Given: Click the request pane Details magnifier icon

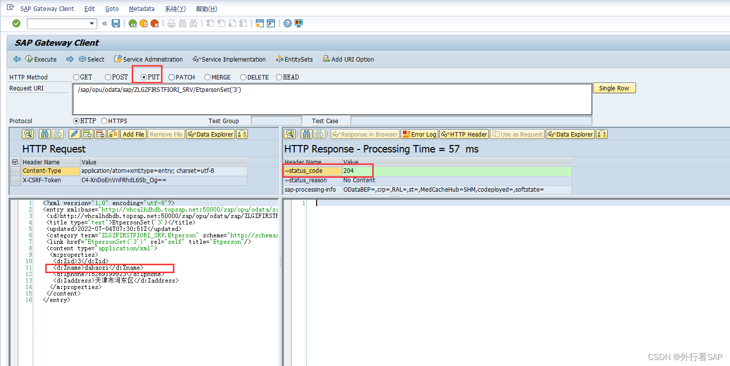Looking at the screenshot, I should [x=28, y=134].
